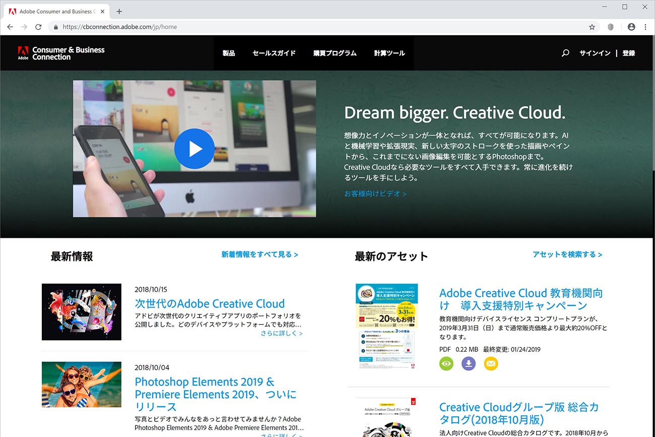
Task: Email the 教育機関向け campaign asset
Action: [x=491, y=363]
